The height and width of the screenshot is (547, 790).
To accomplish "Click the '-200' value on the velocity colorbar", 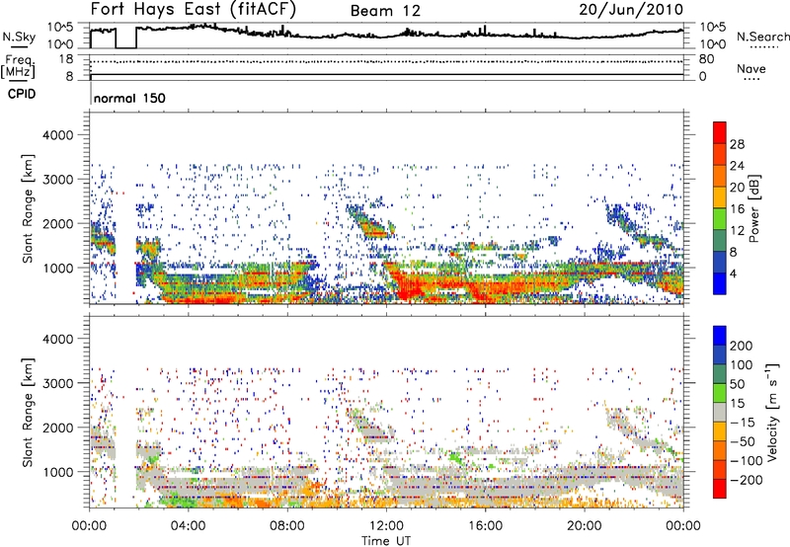I will (x=747, y=480).
